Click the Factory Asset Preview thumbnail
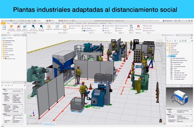The height and width of the screenshot is (129, 194). pyautogui.click(x=179, y=97)
